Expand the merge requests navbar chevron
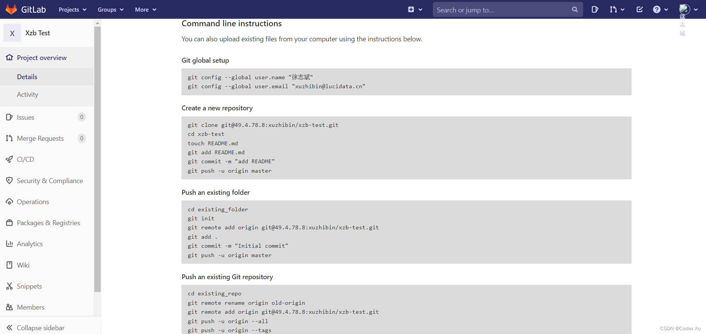Screen dimensions: 706x334 pyautogui.click(x=623, y=10)
